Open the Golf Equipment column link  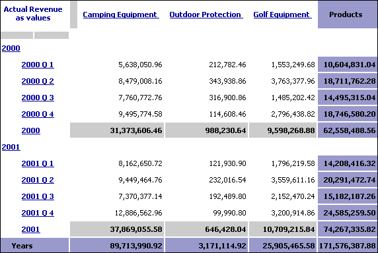(x=283, y=14)
